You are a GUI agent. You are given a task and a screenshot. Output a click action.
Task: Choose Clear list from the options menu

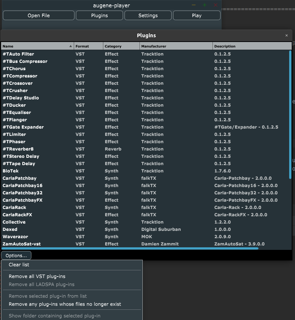(72, 265)
